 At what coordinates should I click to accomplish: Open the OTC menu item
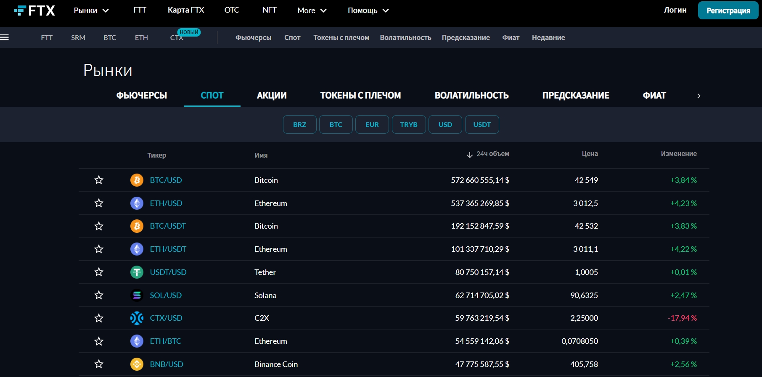pos(232,10)
